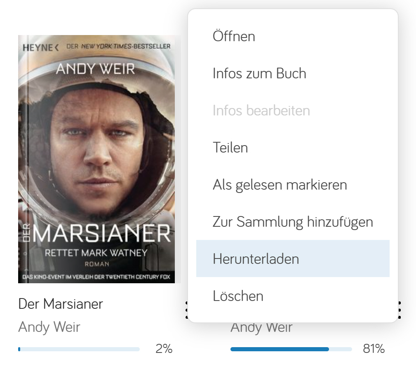Click the Der Marsianer title text
The height and width of the screenshot is (369, 416).
click(61, 304)
